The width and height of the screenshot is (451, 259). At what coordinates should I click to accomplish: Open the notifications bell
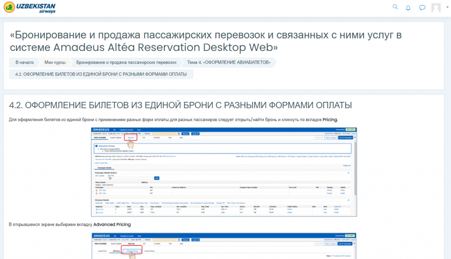click(x=408, y=8)
